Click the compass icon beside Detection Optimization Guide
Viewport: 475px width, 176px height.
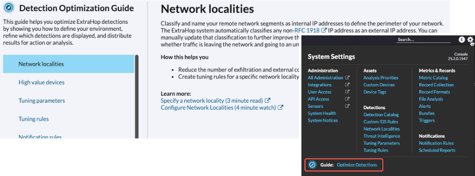[x=9, y=8]
